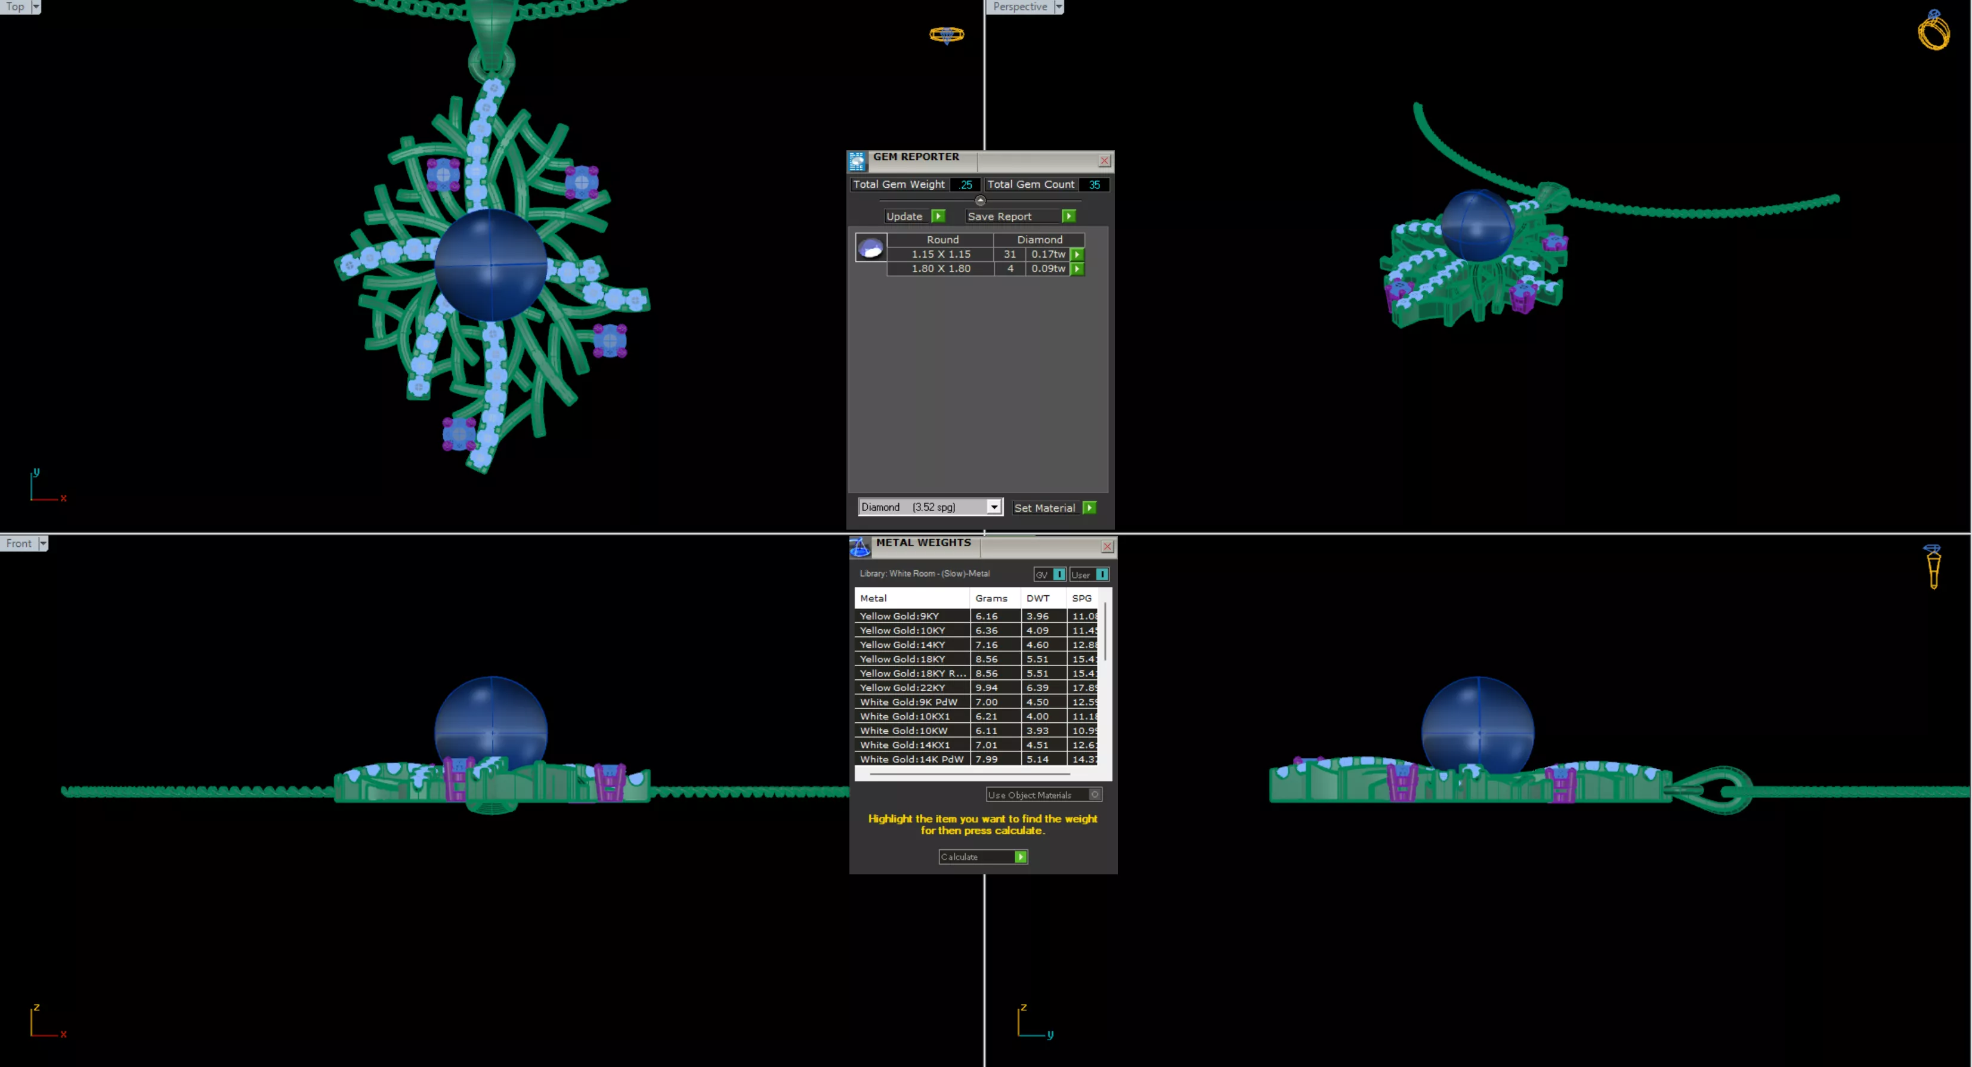1972x1067 pixels.
Task: Select the White Gold:14K PdW row
Action: pos(976,759)
